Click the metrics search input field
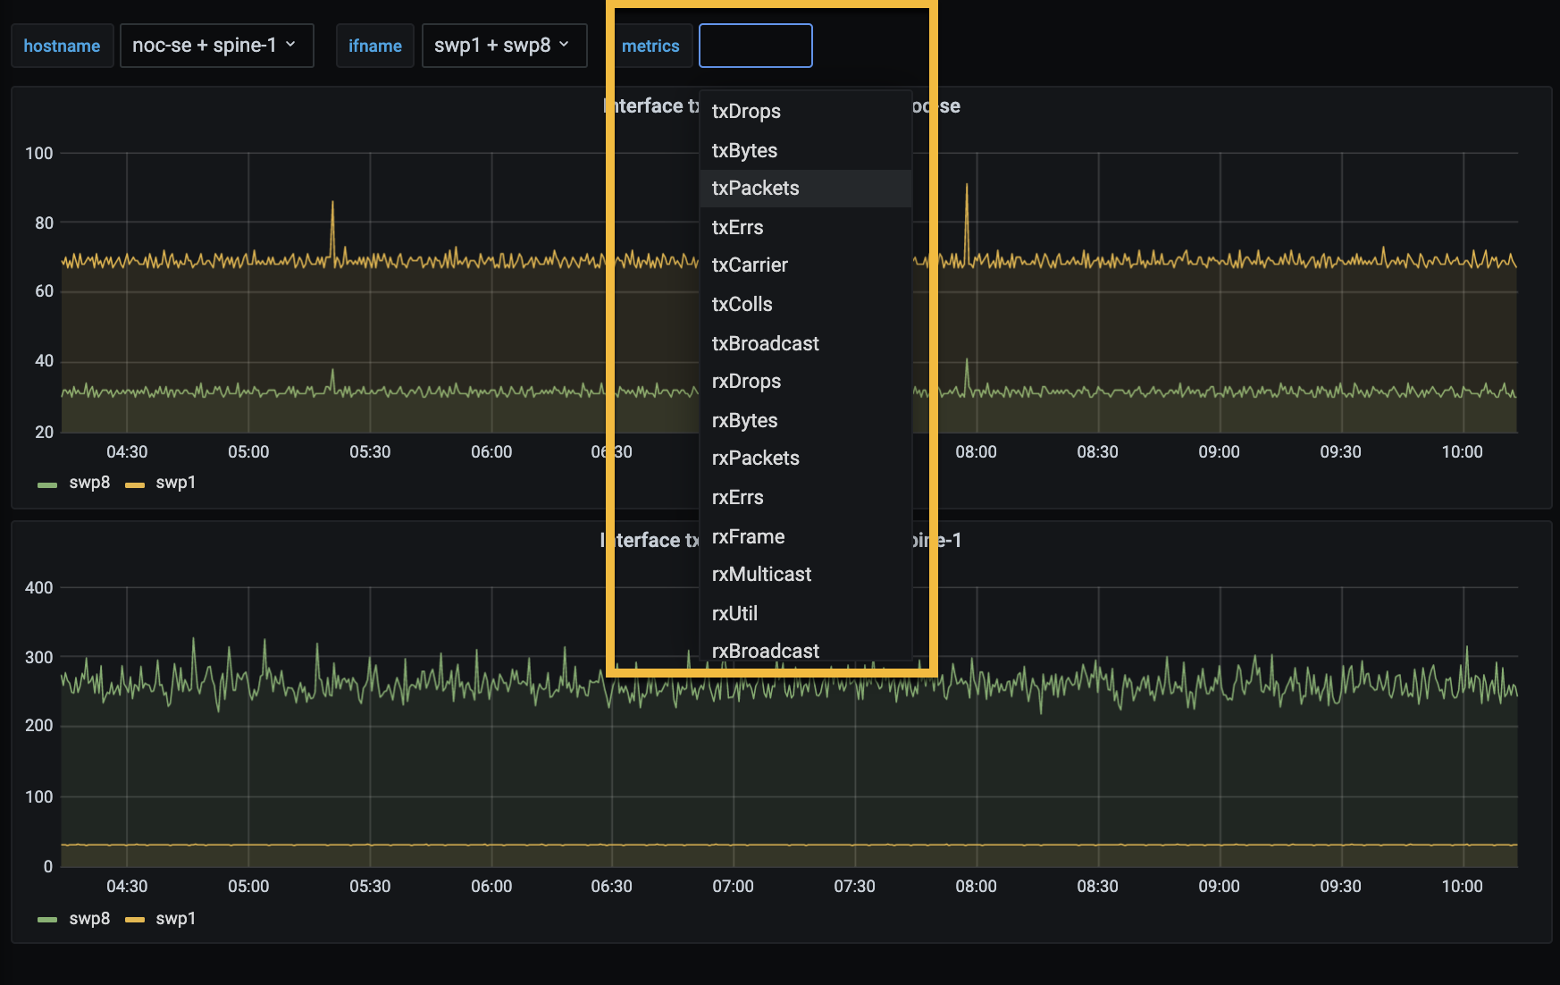 click(755, 46)
